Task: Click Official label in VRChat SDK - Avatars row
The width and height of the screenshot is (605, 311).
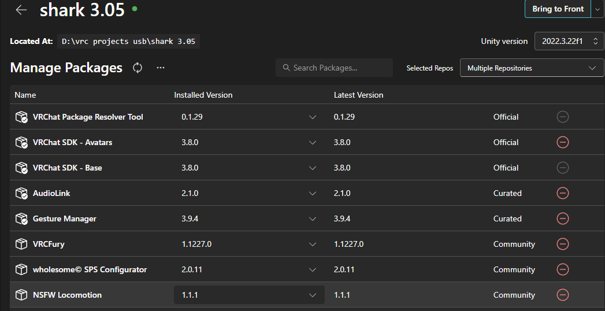Action: click(506, 142)
